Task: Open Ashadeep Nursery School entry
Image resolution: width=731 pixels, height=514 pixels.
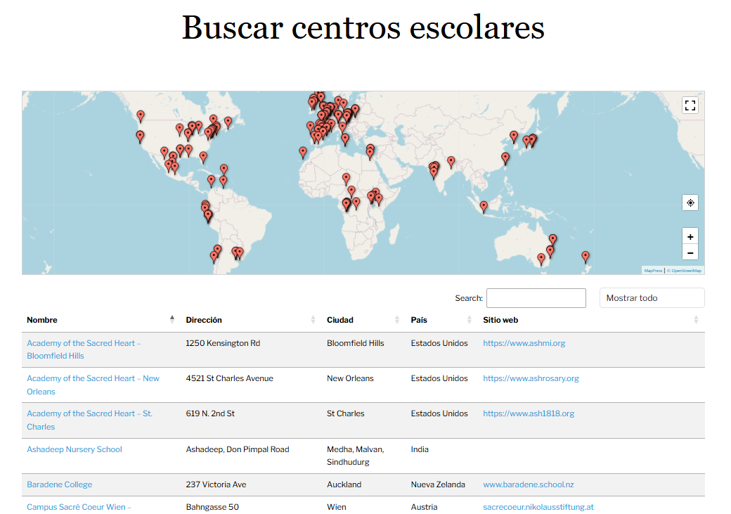Action: point(74,449)
